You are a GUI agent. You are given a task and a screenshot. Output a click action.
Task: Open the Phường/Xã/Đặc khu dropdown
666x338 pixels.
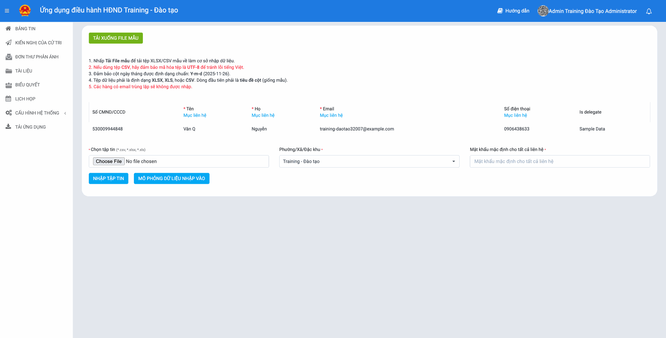click(369, 161)
